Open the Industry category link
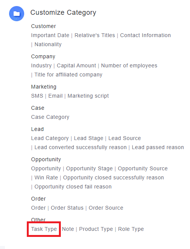The width and height of the screenshot is (190, 249). tap(41, 65)
